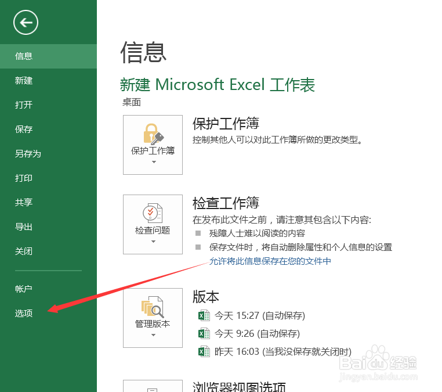Click the 信息 page heading
The width and height of the screenshot is (442, 392).
tap(143, 52)
